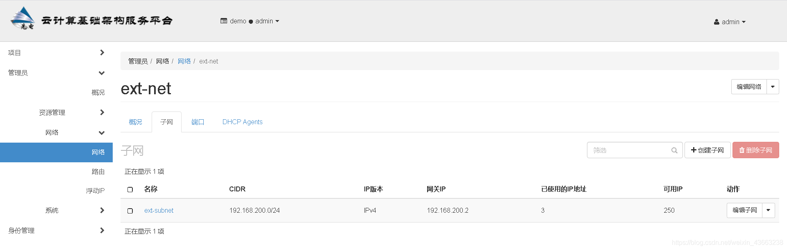Click the red 删除子网 button
This screenshot has height=250, width=787.
(x=756, y=150)
